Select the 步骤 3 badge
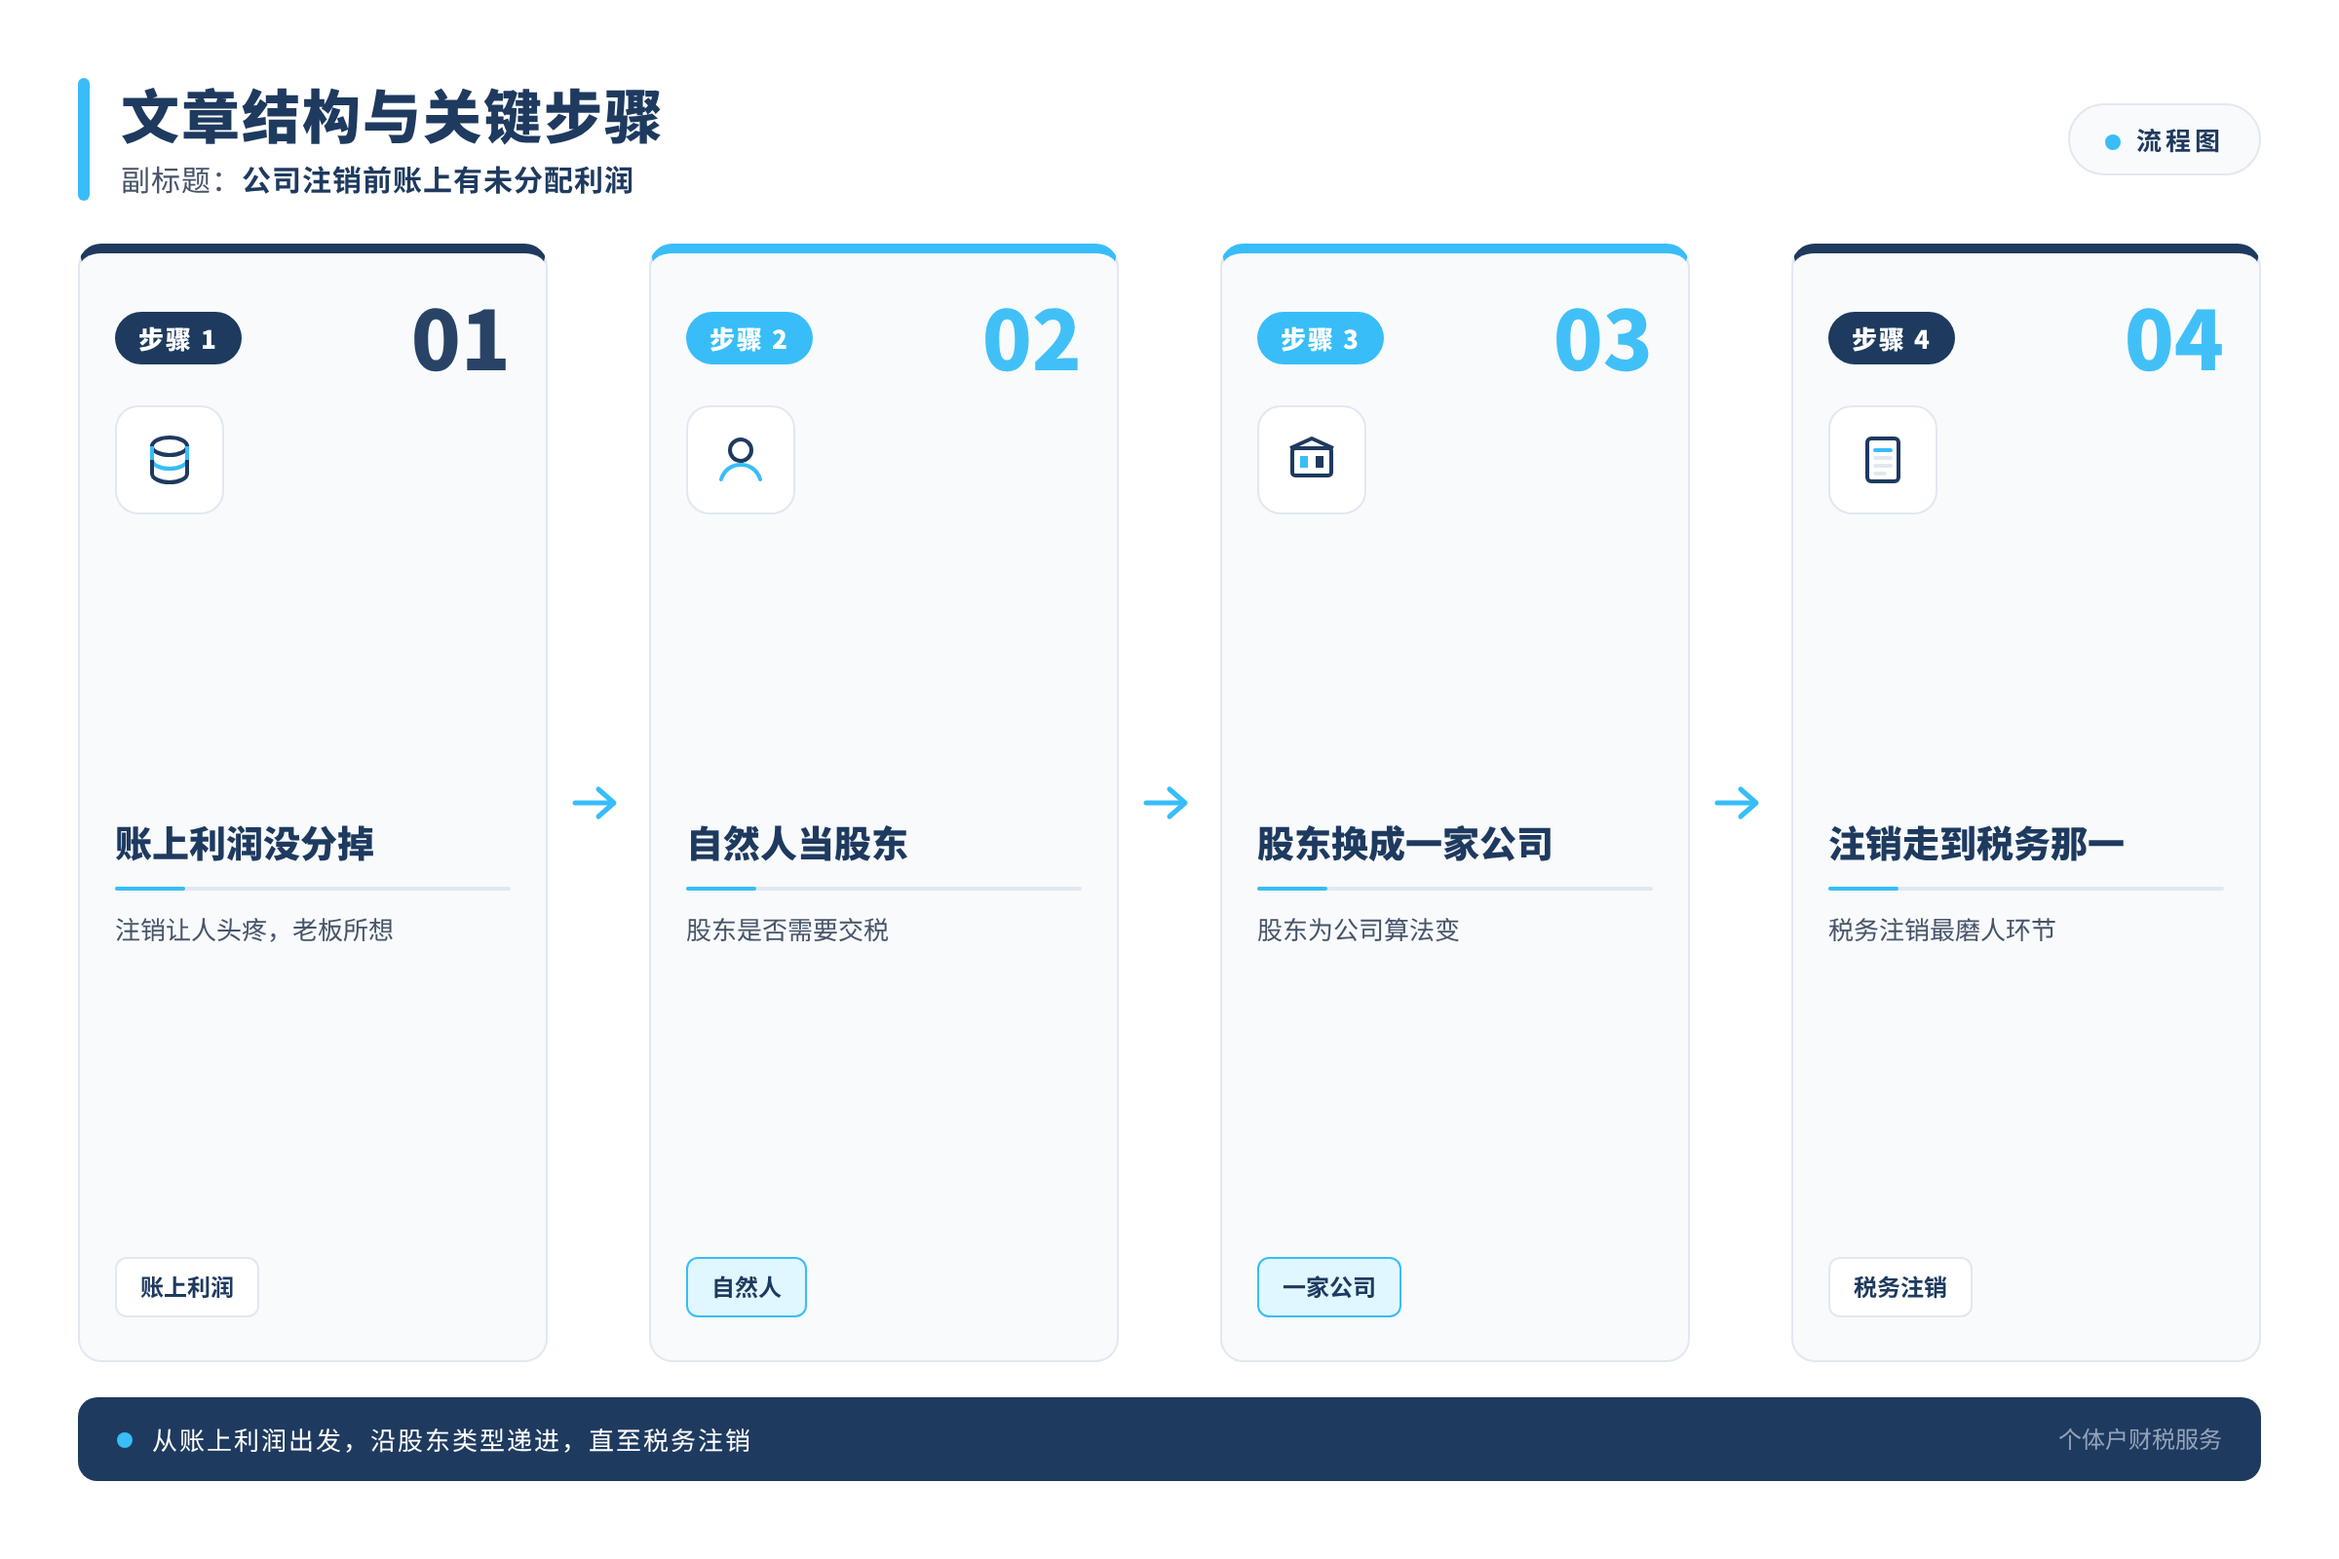 1320,339
